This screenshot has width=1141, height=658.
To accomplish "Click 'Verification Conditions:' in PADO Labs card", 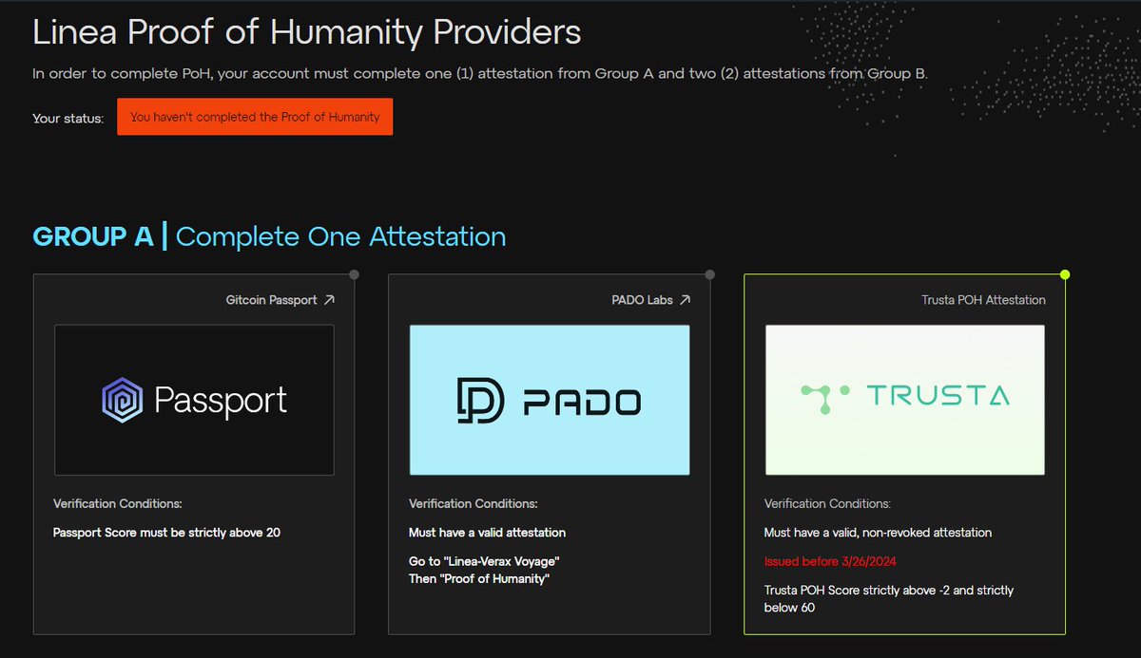I will click(473, 503).
